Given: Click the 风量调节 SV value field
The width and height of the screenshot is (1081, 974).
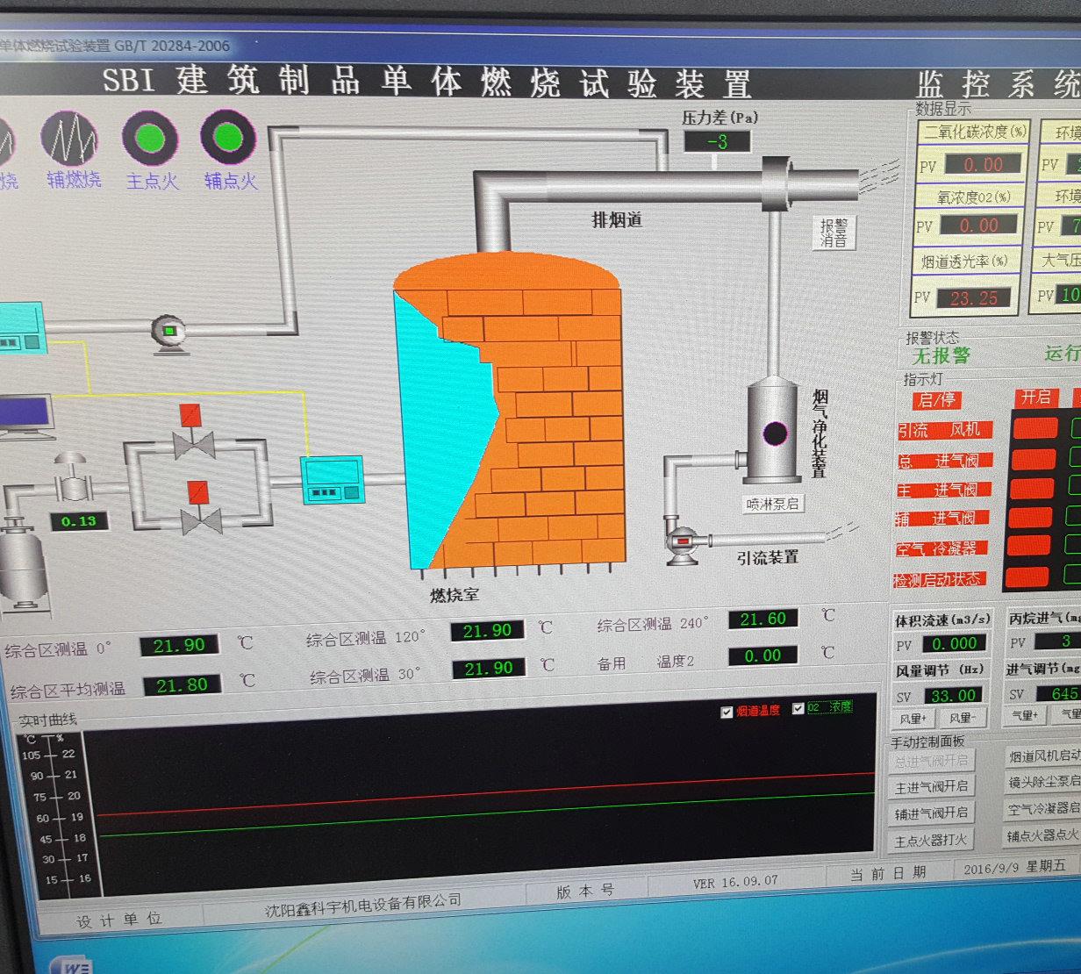Looking at the screenshot, I should click(953, 696).
